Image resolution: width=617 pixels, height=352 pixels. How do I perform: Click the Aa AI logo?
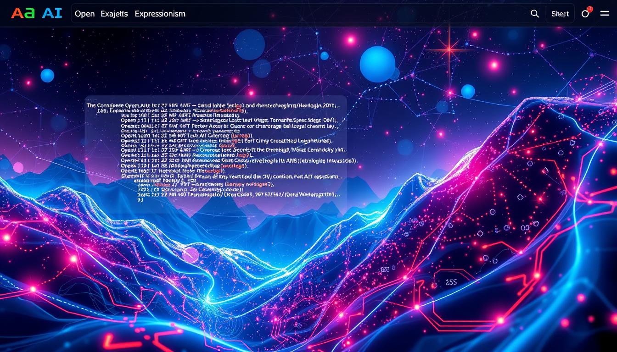tap(36, 13)
